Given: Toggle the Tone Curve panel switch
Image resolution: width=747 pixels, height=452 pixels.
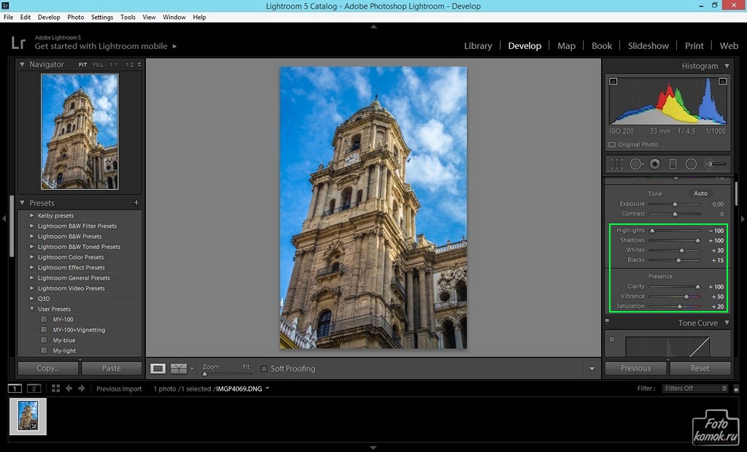Looking at the screenshot, I should (608, 322).
